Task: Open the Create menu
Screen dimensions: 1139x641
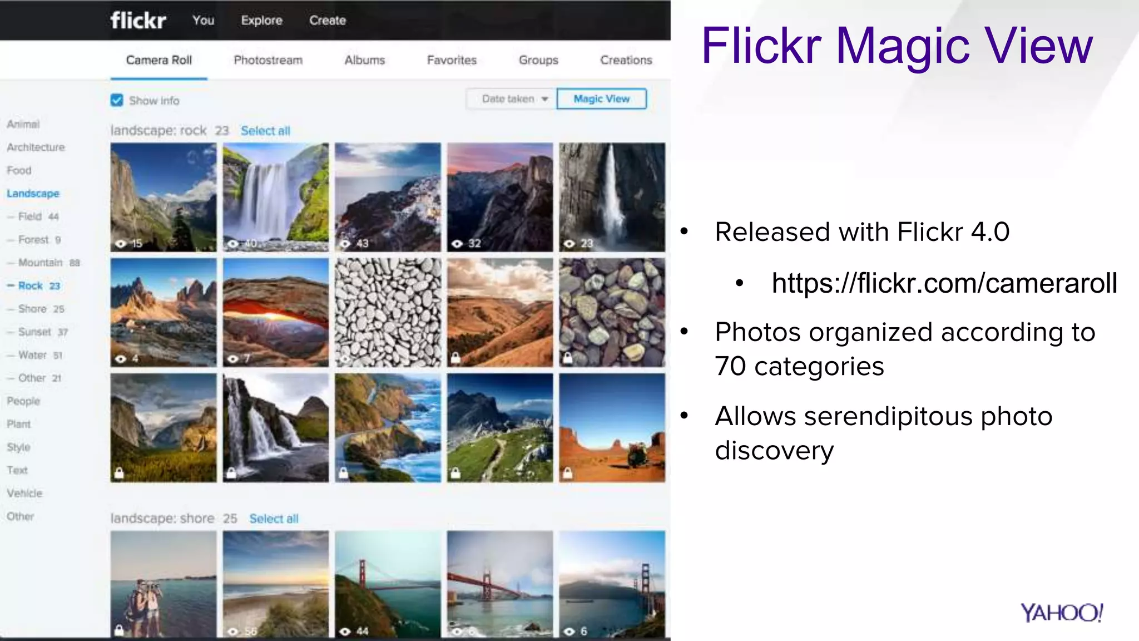Action: click(328, 21)
